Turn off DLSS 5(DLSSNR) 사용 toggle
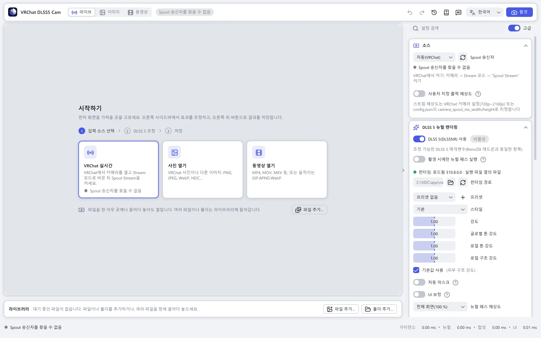 coord(419,139)
